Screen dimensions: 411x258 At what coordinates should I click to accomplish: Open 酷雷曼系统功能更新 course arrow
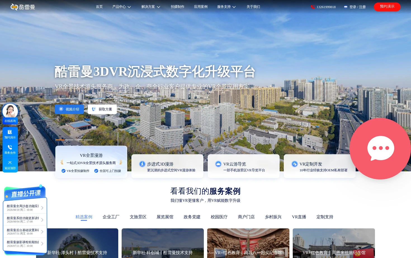coord(42,220)
